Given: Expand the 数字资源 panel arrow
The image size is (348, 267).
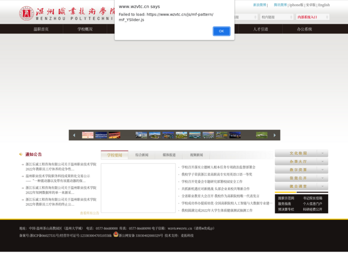Looking at the screenshot, I should coord(322,170).
